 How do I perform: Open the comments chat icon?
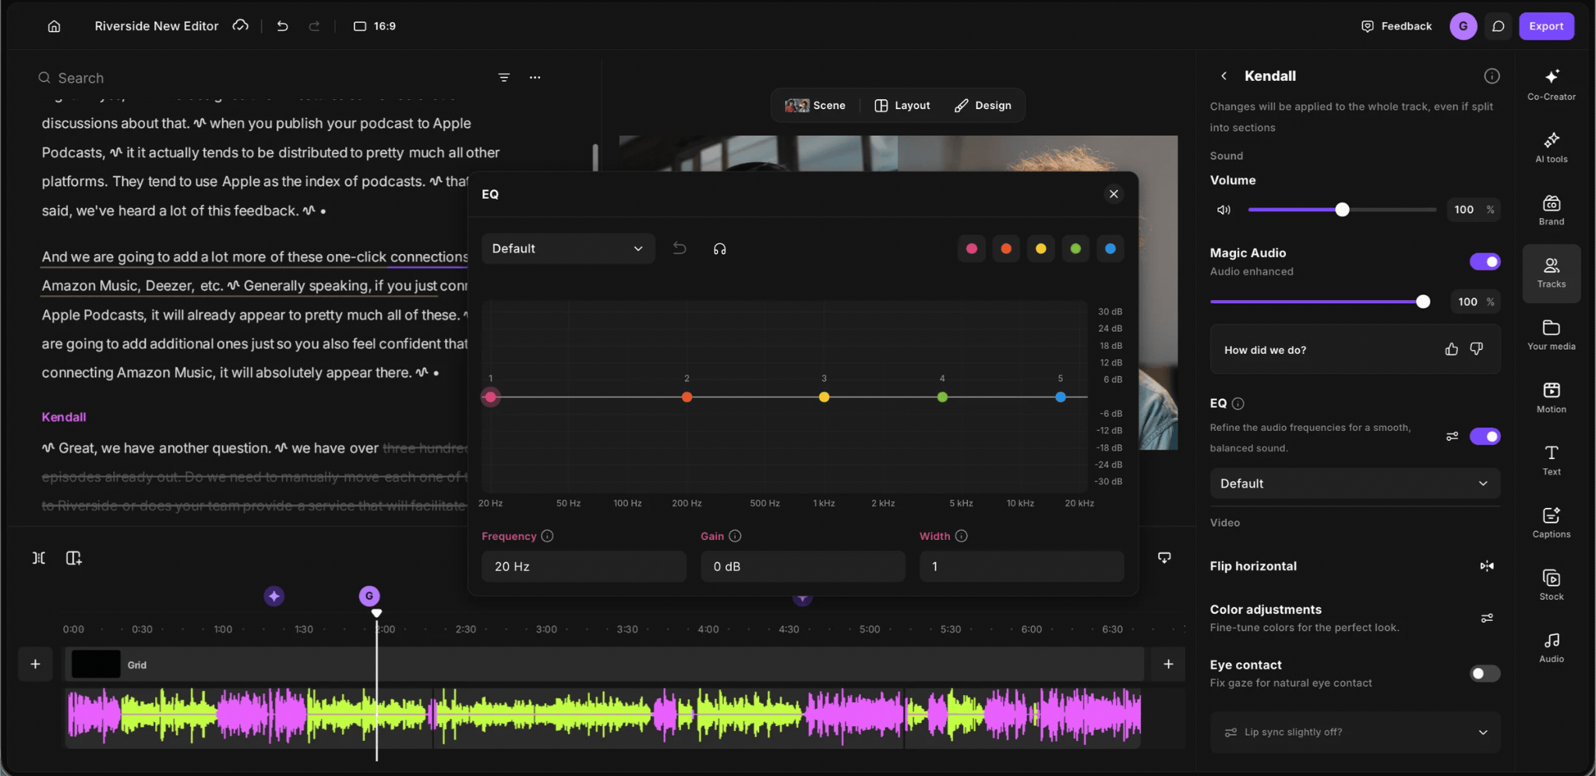pos(1498,26)
